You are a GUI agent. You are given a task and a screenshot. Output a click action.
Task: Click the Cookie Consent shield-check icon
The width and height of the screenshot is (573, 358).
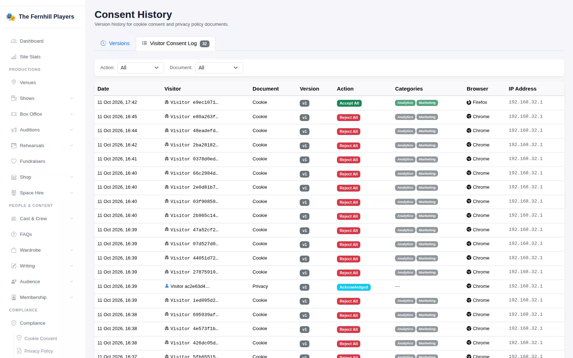coord(19,338)
